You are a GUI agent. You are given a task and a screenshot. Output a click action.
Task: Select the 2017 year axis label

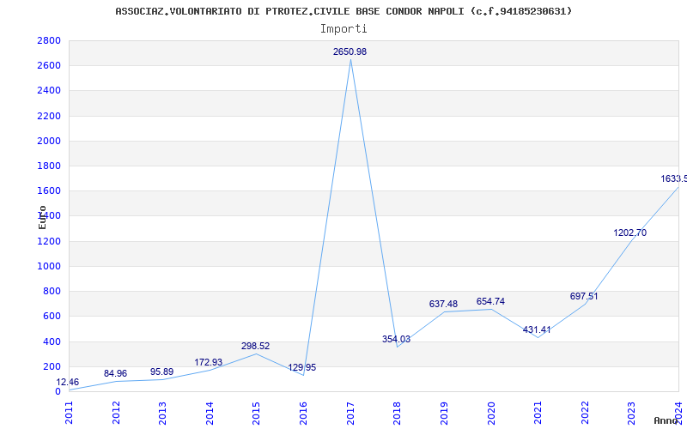tap(350, 413)
